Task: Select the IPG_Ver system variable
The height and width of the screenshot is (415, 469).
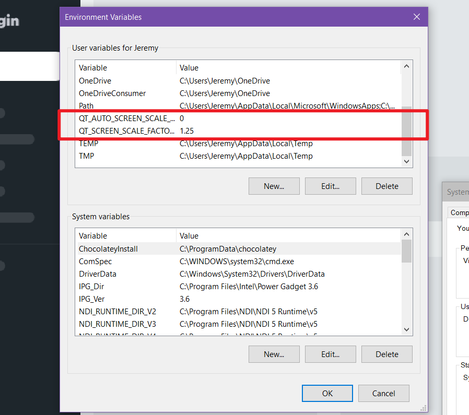Action: click(239, 299)
